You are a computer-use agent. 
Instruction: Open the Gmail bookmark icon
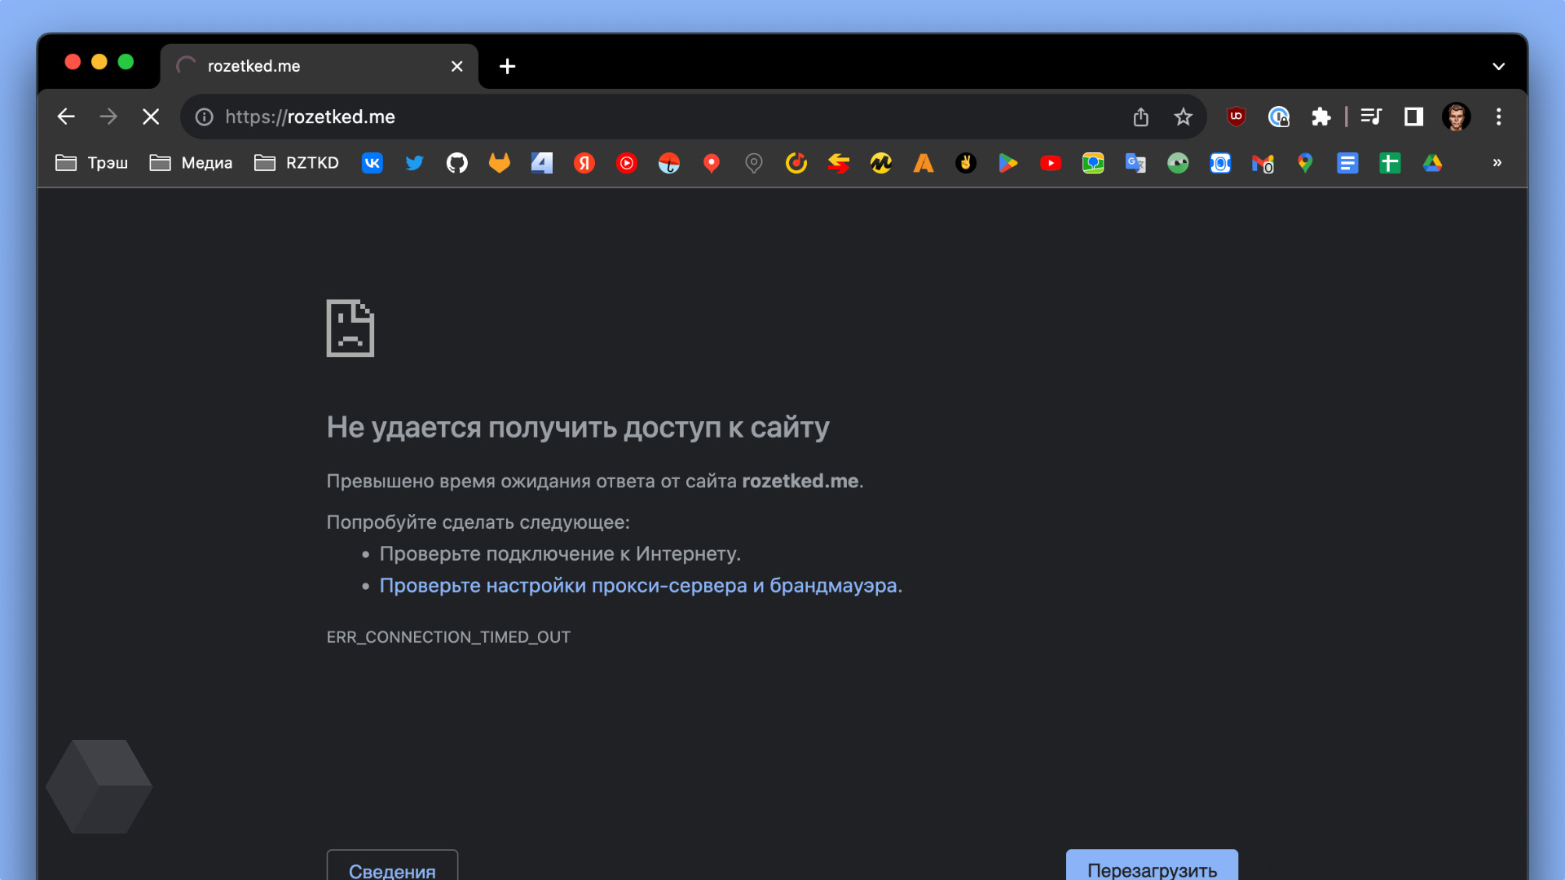(1263, 163)
